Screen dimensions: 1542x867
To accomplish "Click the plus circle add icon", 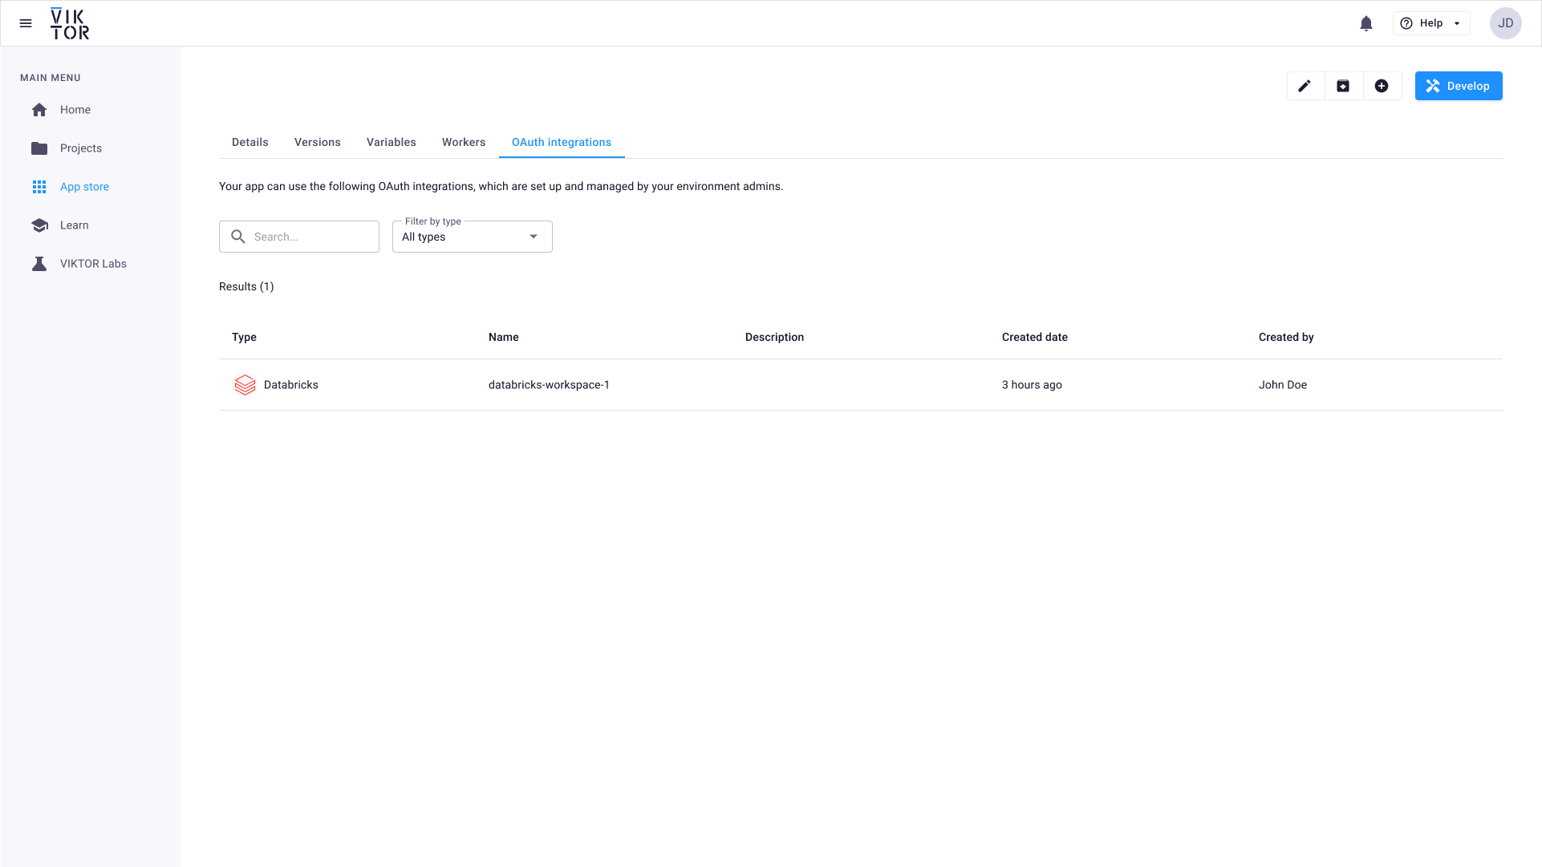I will [1382, 86].
